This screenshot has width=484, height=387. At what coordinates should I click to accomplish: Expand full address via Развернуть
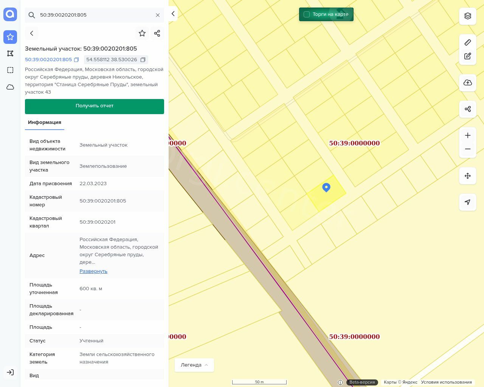click(93, 271)
